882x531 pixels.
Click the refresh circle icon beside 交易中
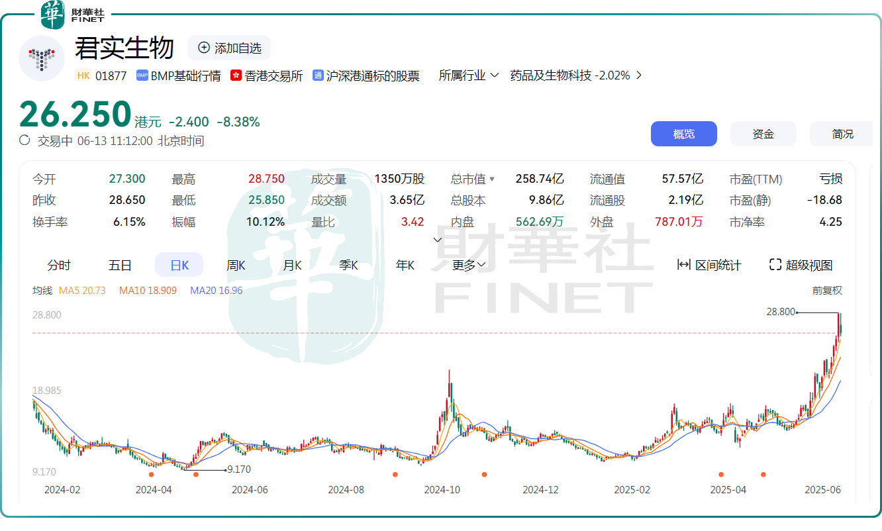tap(25, 140)
